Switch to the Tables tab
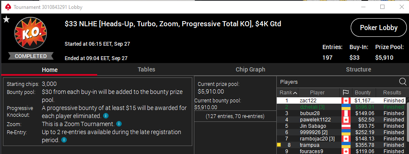Viewport: 409px width, 154px height. pyautogui.click(x=146, y=69)
